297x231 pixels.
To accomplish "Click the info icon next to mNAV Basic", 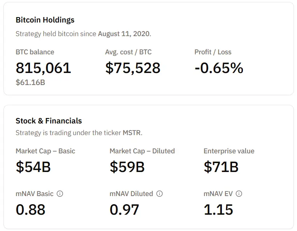I will pos(60,194).
